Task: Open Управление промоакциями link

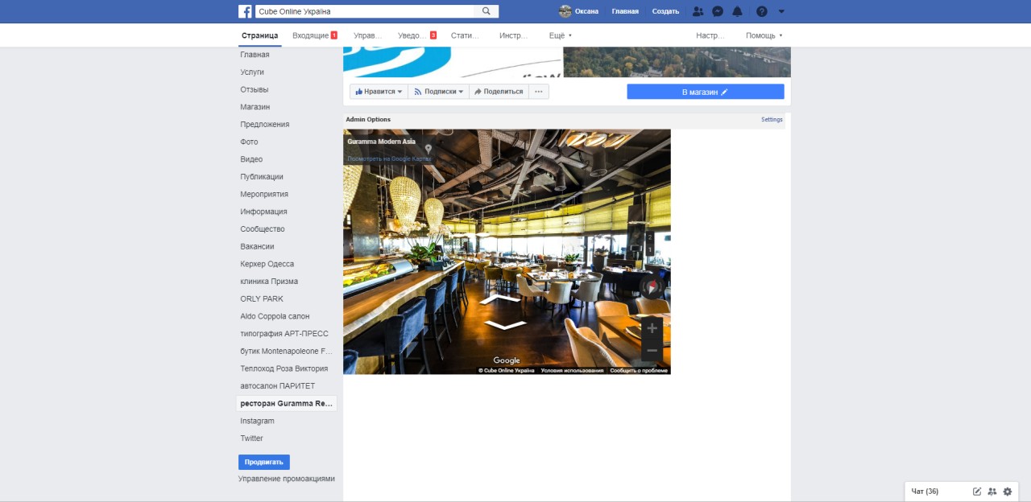Action: (286, 479)
